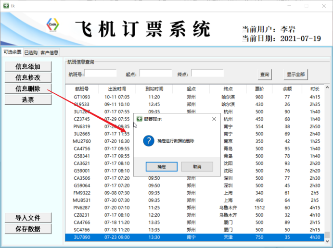Select flight row CA3506
333x248 pixels.
[195, 178]
